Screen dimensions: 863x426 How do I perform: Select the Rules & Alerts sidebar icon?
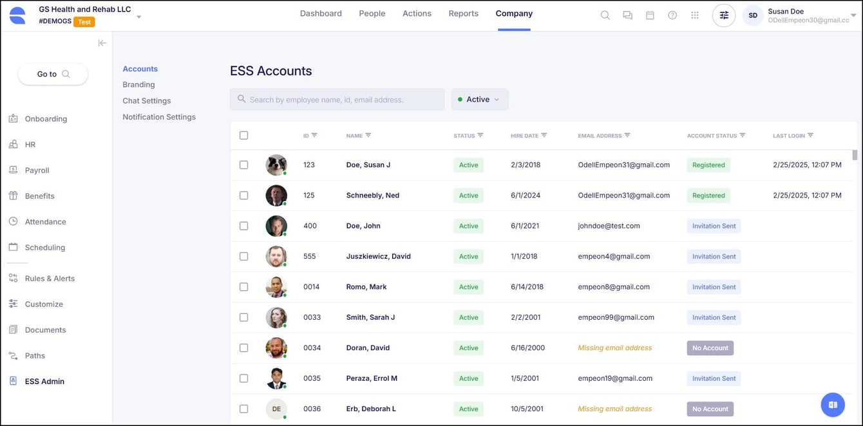click(x=14, y=278)
